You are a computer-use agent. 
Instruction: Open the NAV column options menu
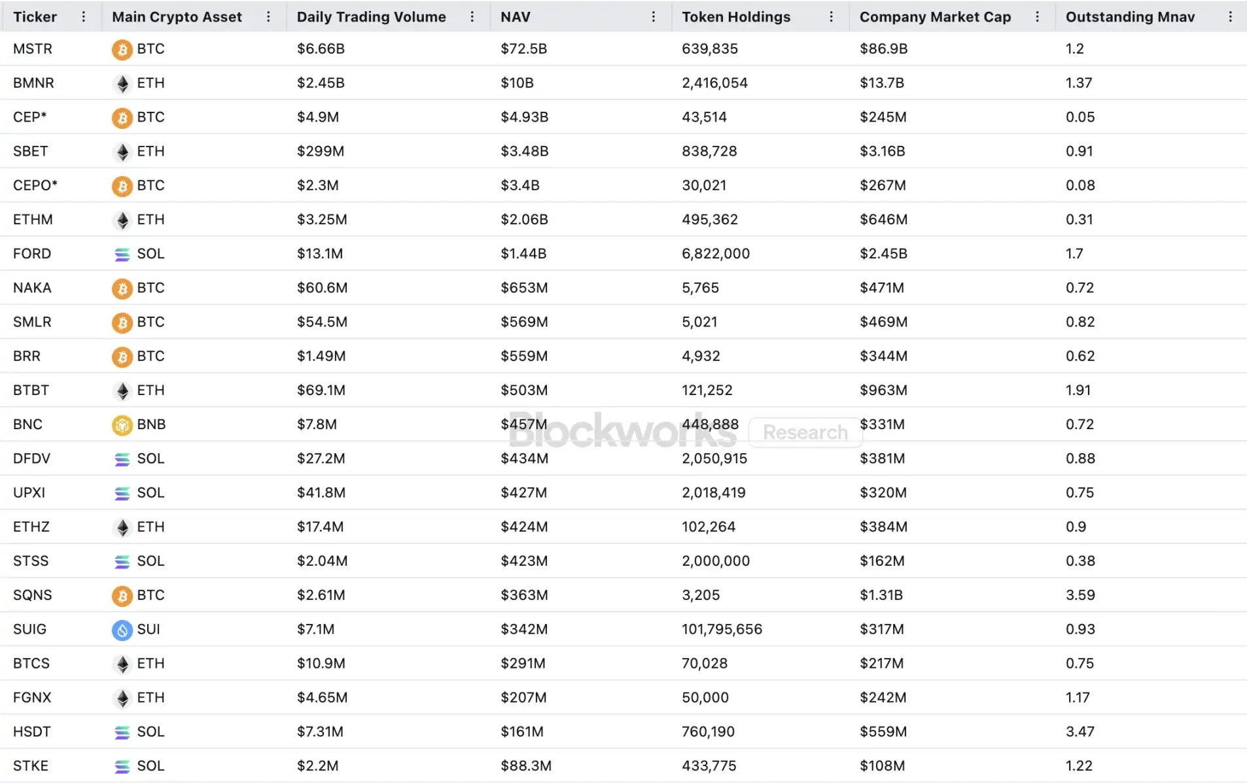653,17
